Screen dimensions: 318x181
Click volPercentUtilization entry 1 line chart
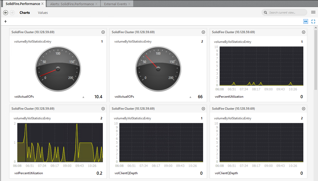pos(261,66)
